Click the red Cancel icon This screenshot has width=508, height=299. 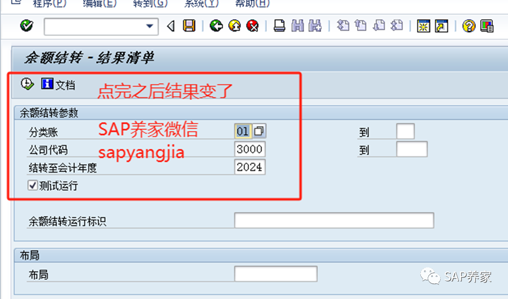252,25
